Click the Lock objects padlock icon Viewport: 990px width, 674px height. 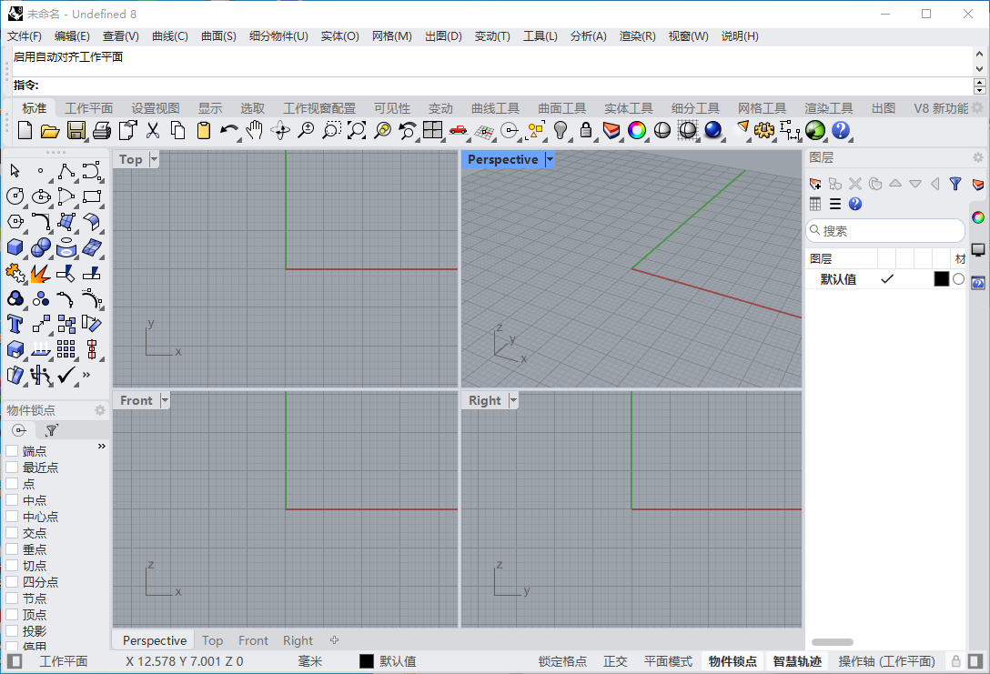585,130
